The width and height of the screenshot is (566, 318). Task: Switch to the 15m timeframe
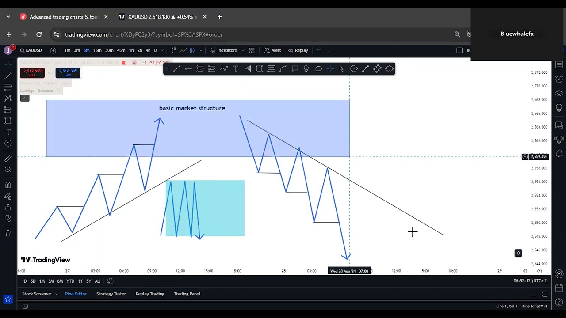[97, 50]
